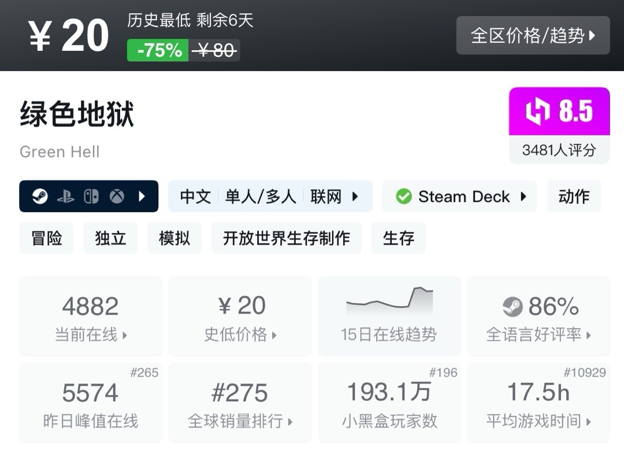Click the -75% discount badge
The width and height of the screenshot is (624, 450).
(158, 50)
